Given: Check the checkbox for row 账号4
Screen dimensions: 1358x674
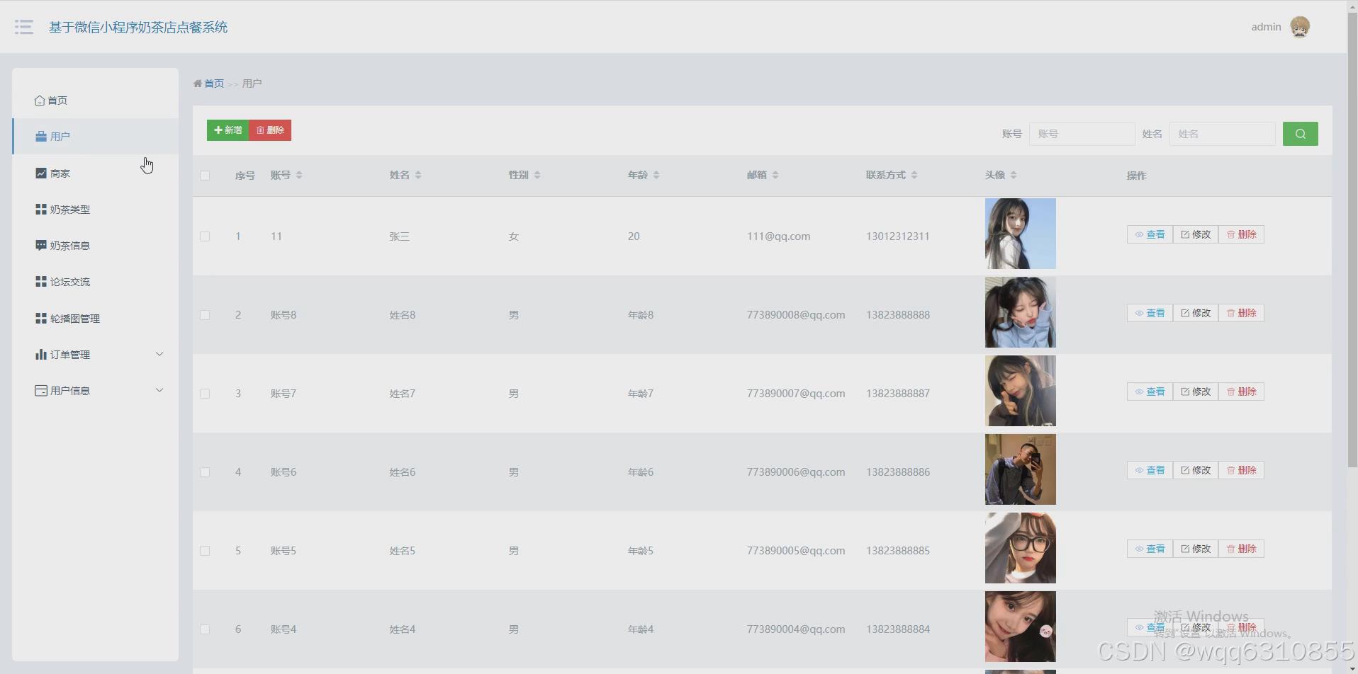Looking at the screenshot, I should (205, 629).
